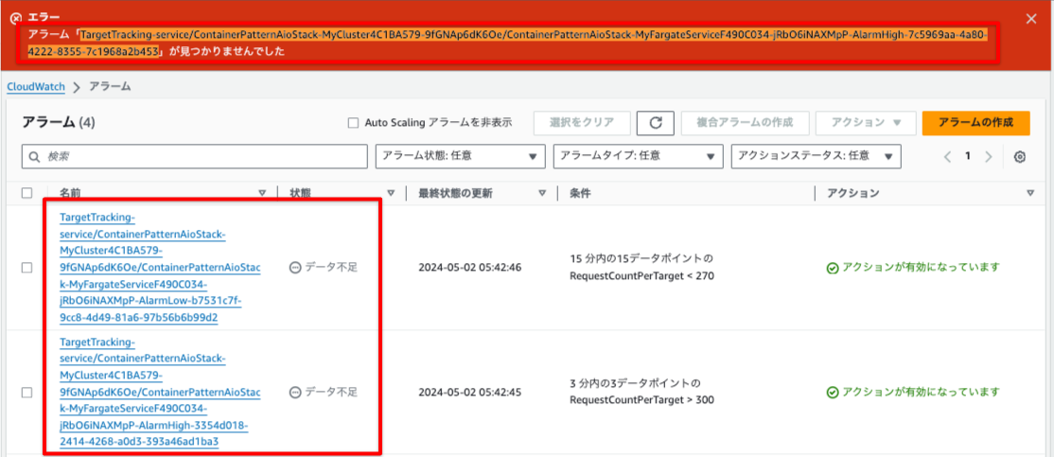Toggle the select-all checkbox in table header

pos(26,193)
